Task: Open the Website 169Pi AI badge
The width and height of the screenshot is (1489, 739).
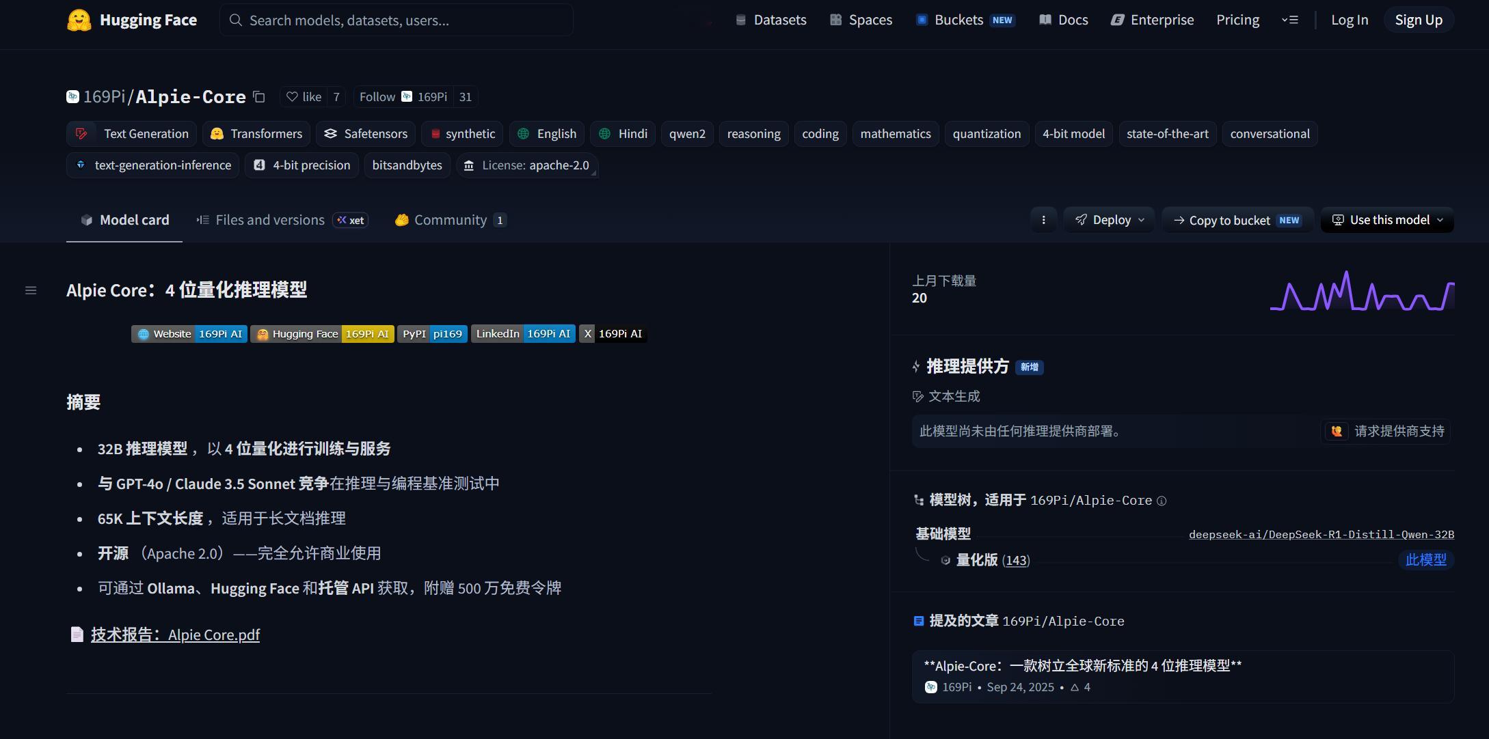Action: pyautogui.click(x=189, y=334)
